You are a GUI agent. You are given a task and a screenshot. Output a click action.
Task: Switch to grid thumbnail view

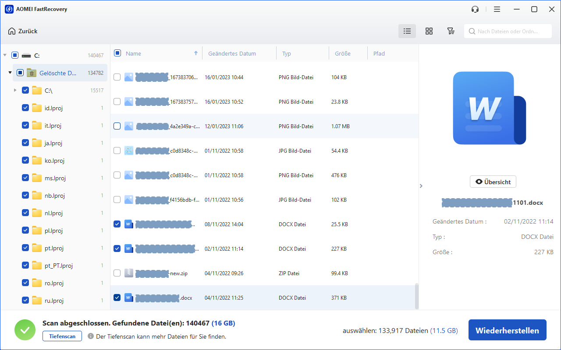click(429, 31)
